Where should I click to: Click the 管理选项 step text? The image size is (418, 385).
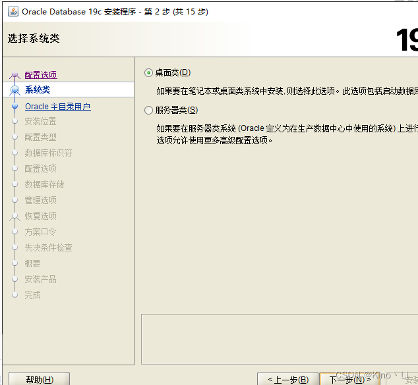coord(40,200)
